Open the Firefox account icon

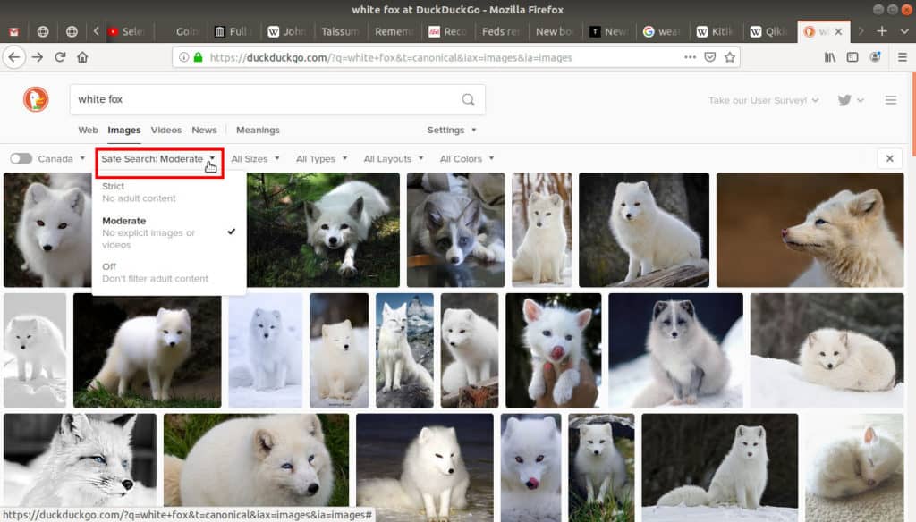click(875, 57)
